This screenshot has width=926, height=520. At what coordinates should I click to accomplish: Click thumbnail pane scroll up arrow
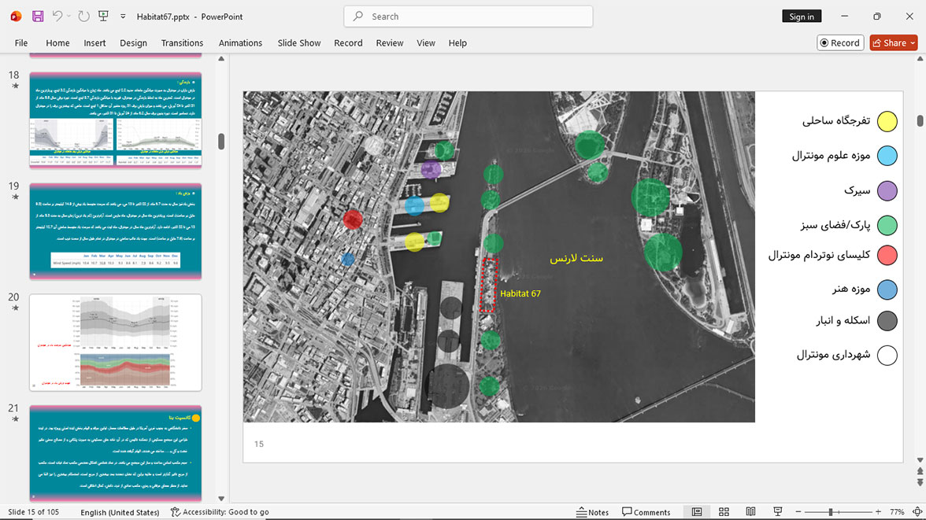point(221,59)
